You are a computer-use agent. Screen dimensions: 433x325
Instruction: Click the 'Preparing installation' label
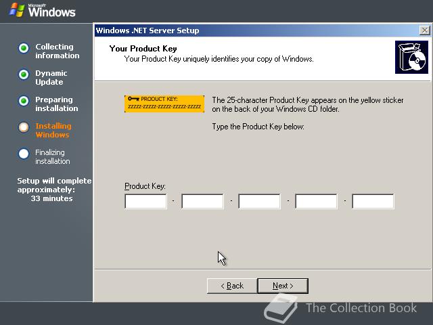pos(57,104)
